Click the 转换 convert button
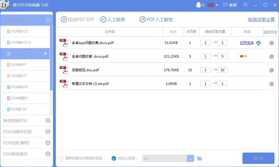Viewport: 279px width, 167px height. click(x=258, y=158)
